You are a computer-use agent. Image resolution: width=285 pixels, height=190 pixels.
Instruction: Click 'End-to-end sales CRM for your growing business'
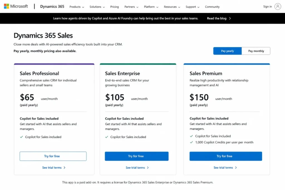[127, 83]
